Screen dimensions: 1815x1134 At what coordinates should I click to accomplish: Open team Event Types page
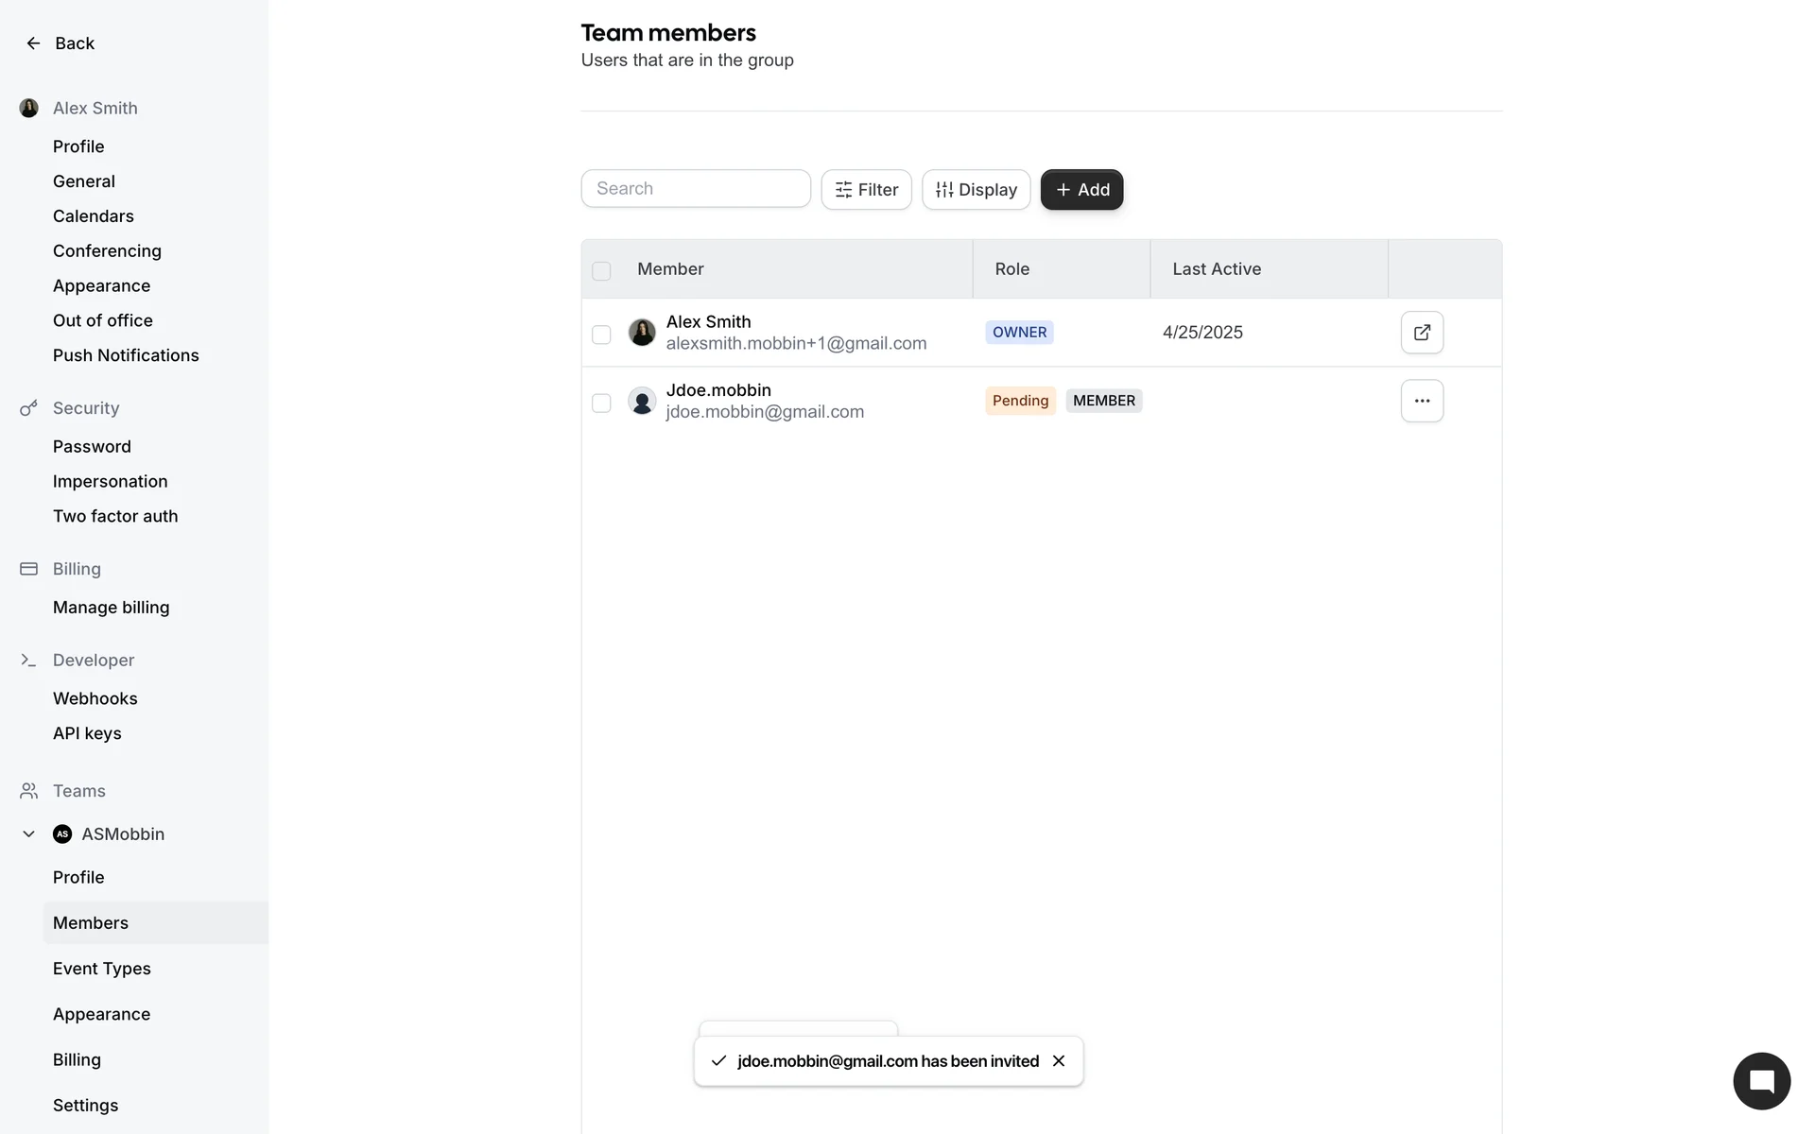coord(102,969)
